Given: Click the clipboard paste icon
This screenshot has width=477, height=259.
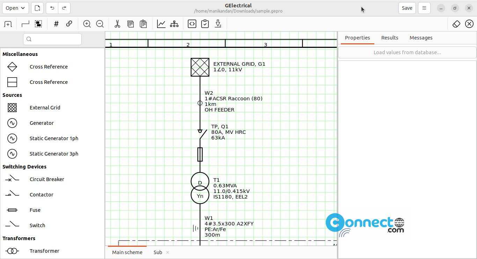Looking at the screenshot, I should (x=143, y=24).
